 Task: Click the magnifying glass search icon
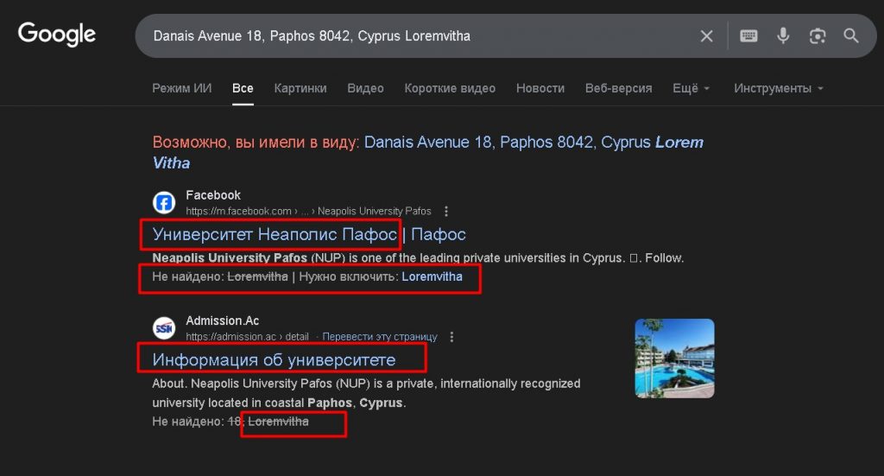coord(851,36)
